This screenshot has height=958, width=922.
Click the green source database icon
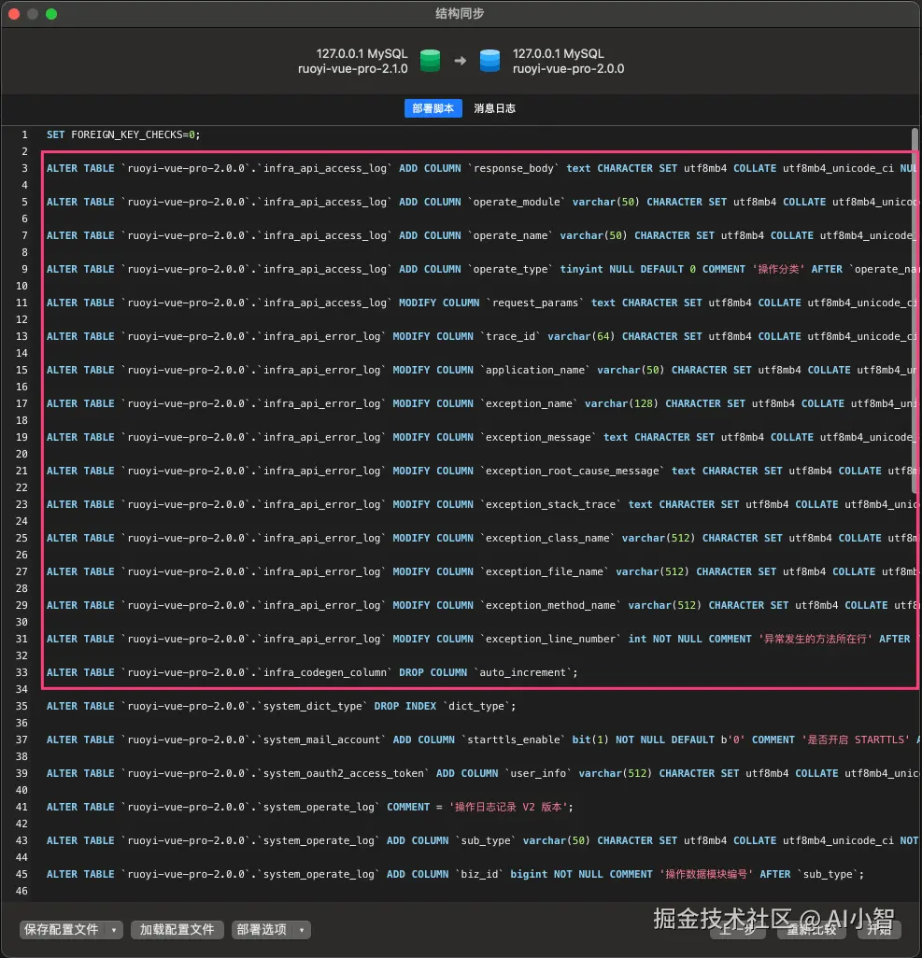pyautogui.click(x=430, y=61)
